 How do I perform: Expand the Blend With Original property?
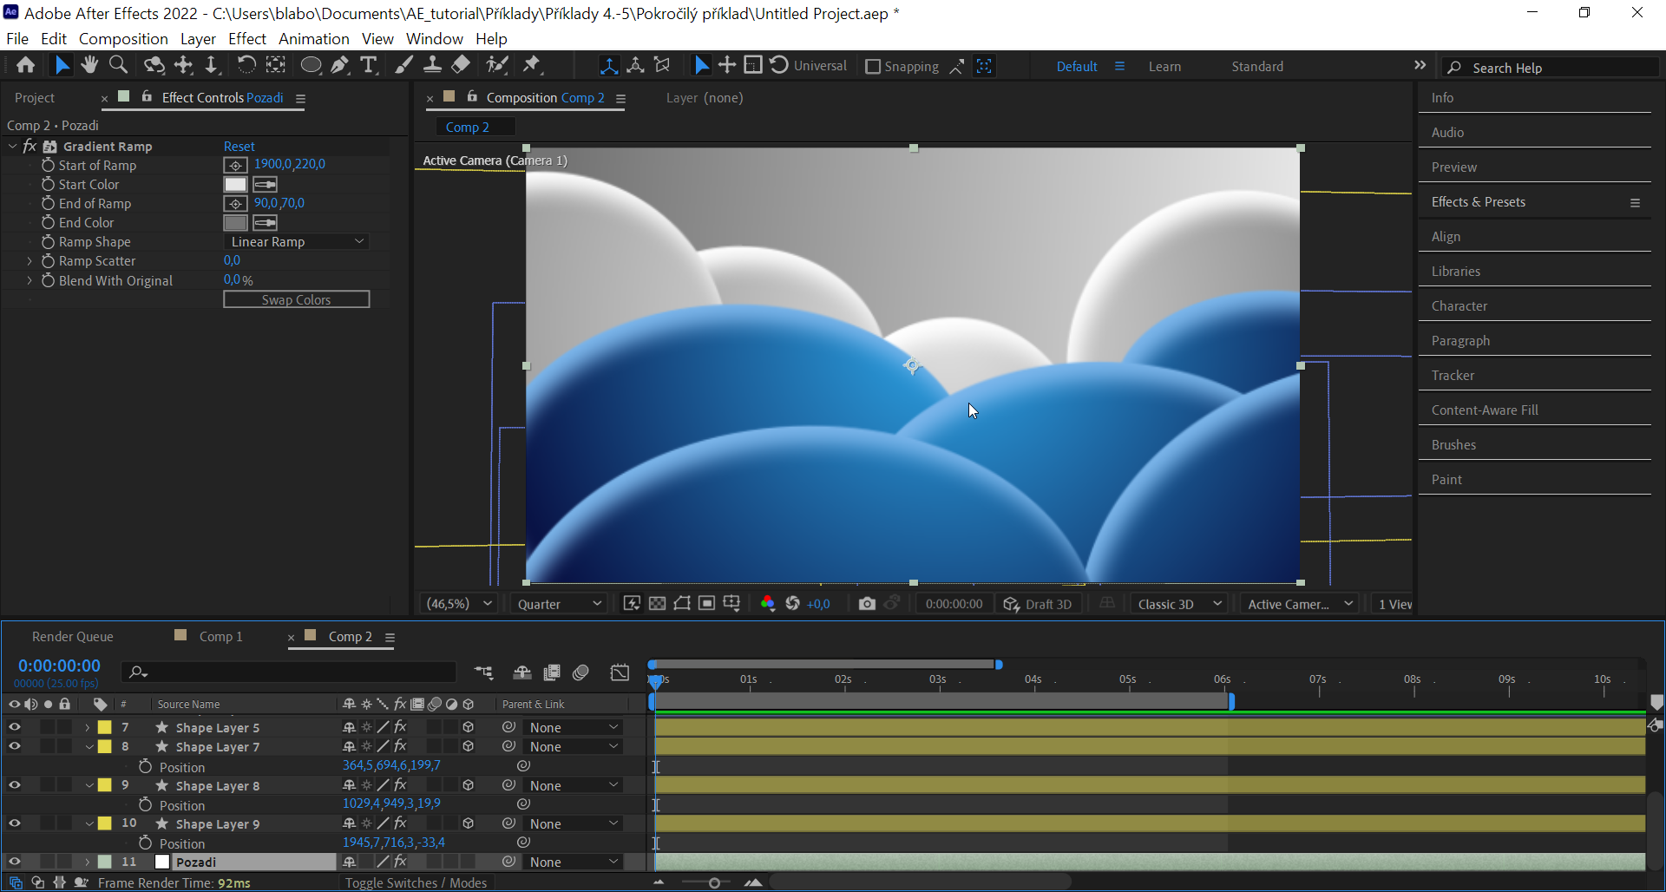[x=30, y=280]
